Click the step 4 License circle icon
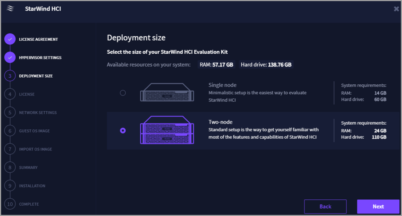 point(10,94)
